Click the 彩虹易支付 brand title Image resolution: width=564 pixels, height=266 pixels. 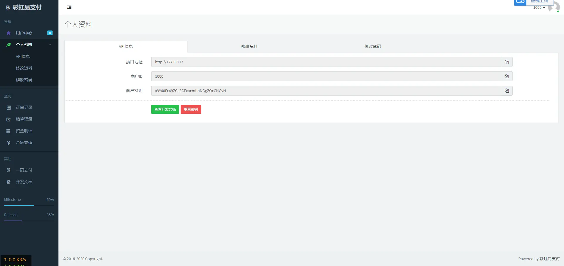point(27,8)
